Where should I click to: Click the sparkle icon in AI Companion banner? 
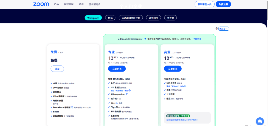click(x=145, y=39)
